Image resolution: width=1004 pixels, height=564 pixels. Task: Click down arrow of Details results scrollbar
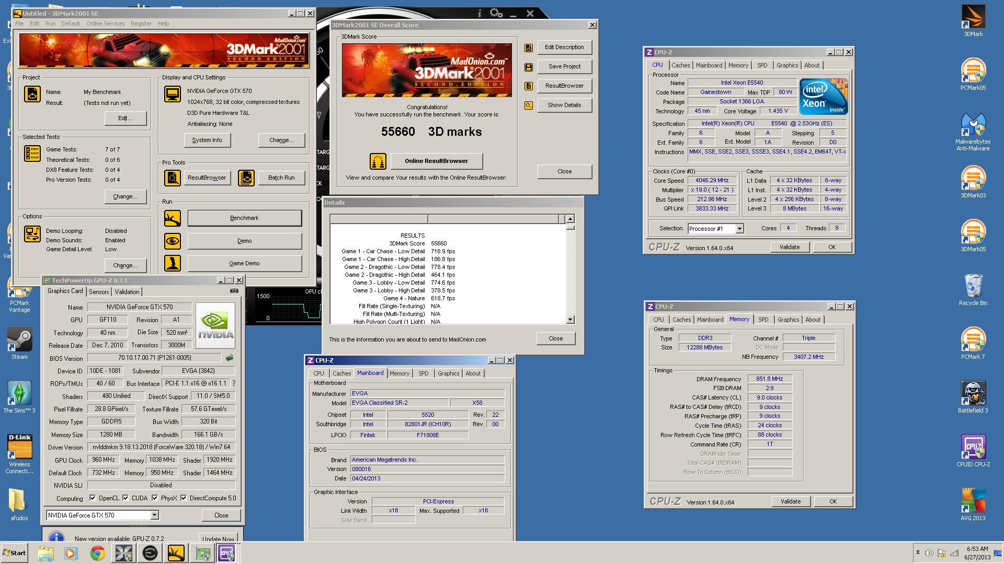(x=570, y=320)
